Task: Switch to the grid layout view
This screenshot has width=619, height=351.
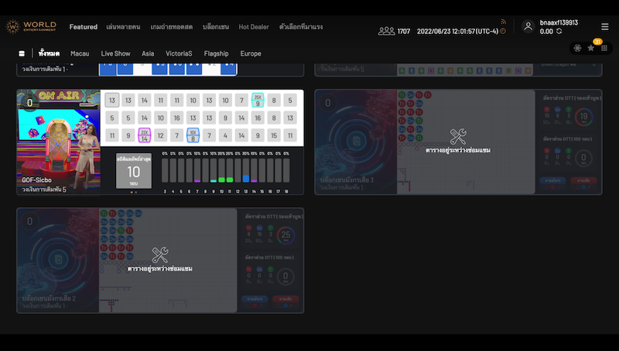Action: [x=604, y=48]
